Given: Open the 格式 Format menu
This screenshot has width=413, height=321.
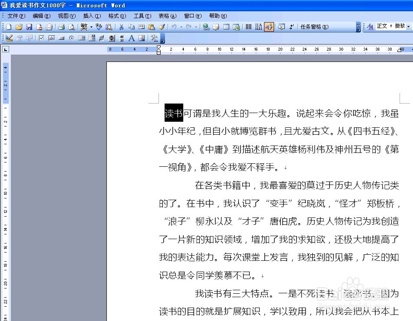Looking at the screenshot, I should (x=116, y=16).
